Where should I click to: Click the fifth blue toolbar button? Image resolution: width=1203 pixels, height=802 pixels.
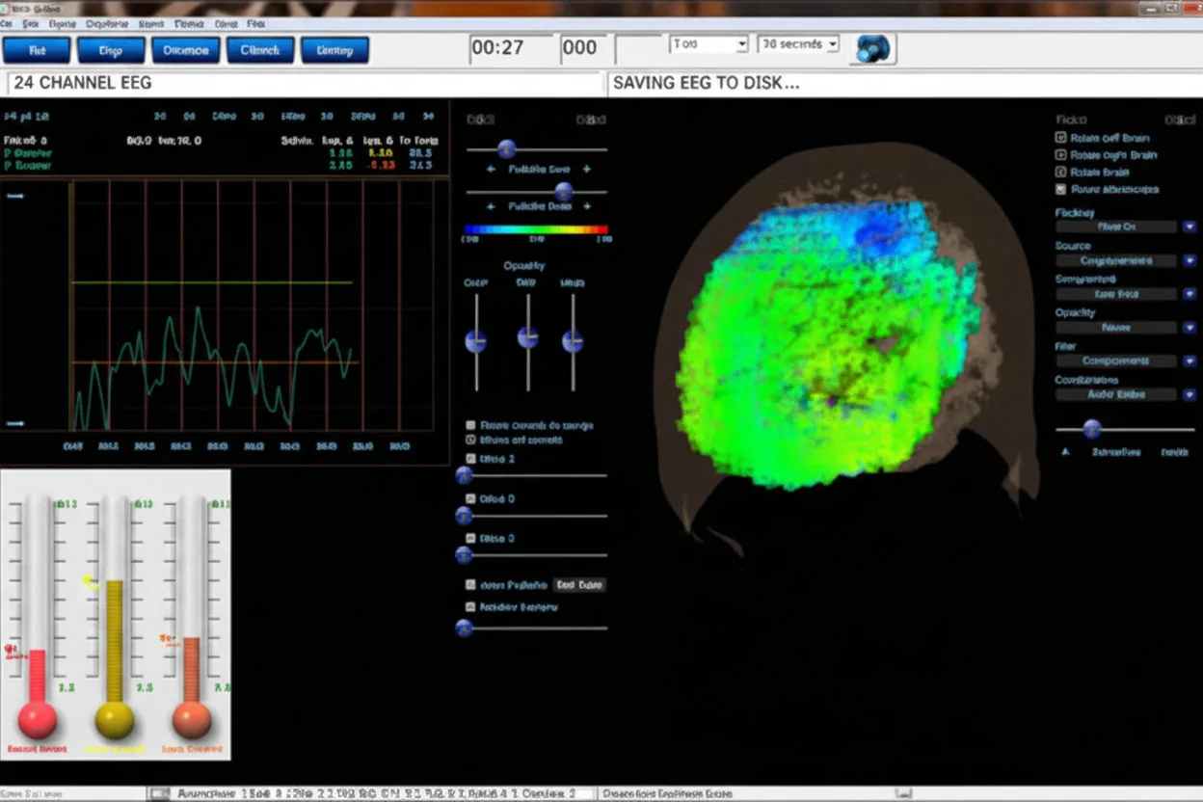(334, 50)
